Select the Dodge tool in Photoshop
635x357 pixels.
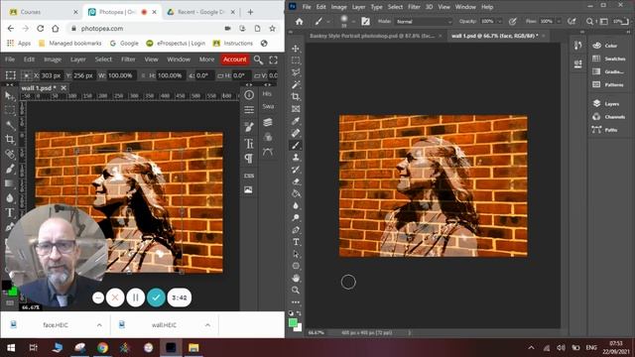(x=296, y=218)
